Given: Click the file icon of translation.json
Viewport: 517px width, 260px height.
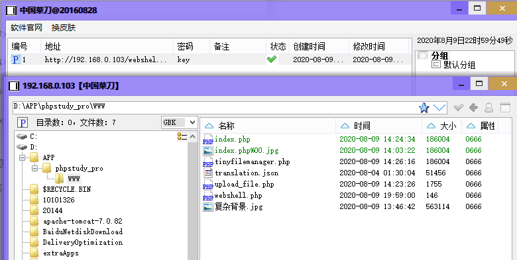Looking at the screenshot, I should click(x=207, y=173).
